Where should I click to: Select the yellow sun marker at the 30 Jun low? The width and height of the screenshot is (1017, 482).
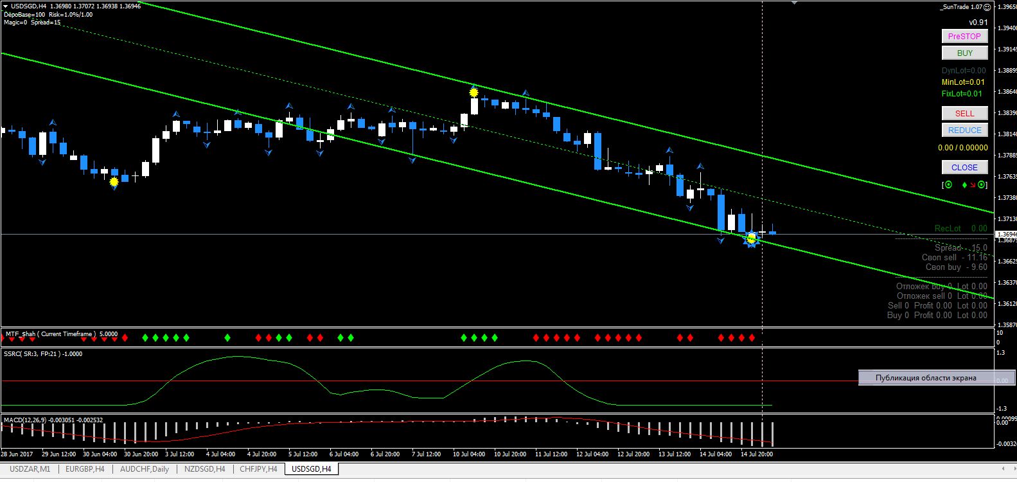pos(114,183)
